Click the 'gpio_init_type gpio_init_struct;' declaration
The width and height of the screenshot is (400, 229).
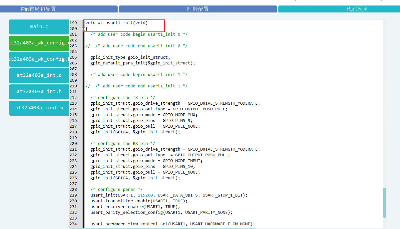130,57
